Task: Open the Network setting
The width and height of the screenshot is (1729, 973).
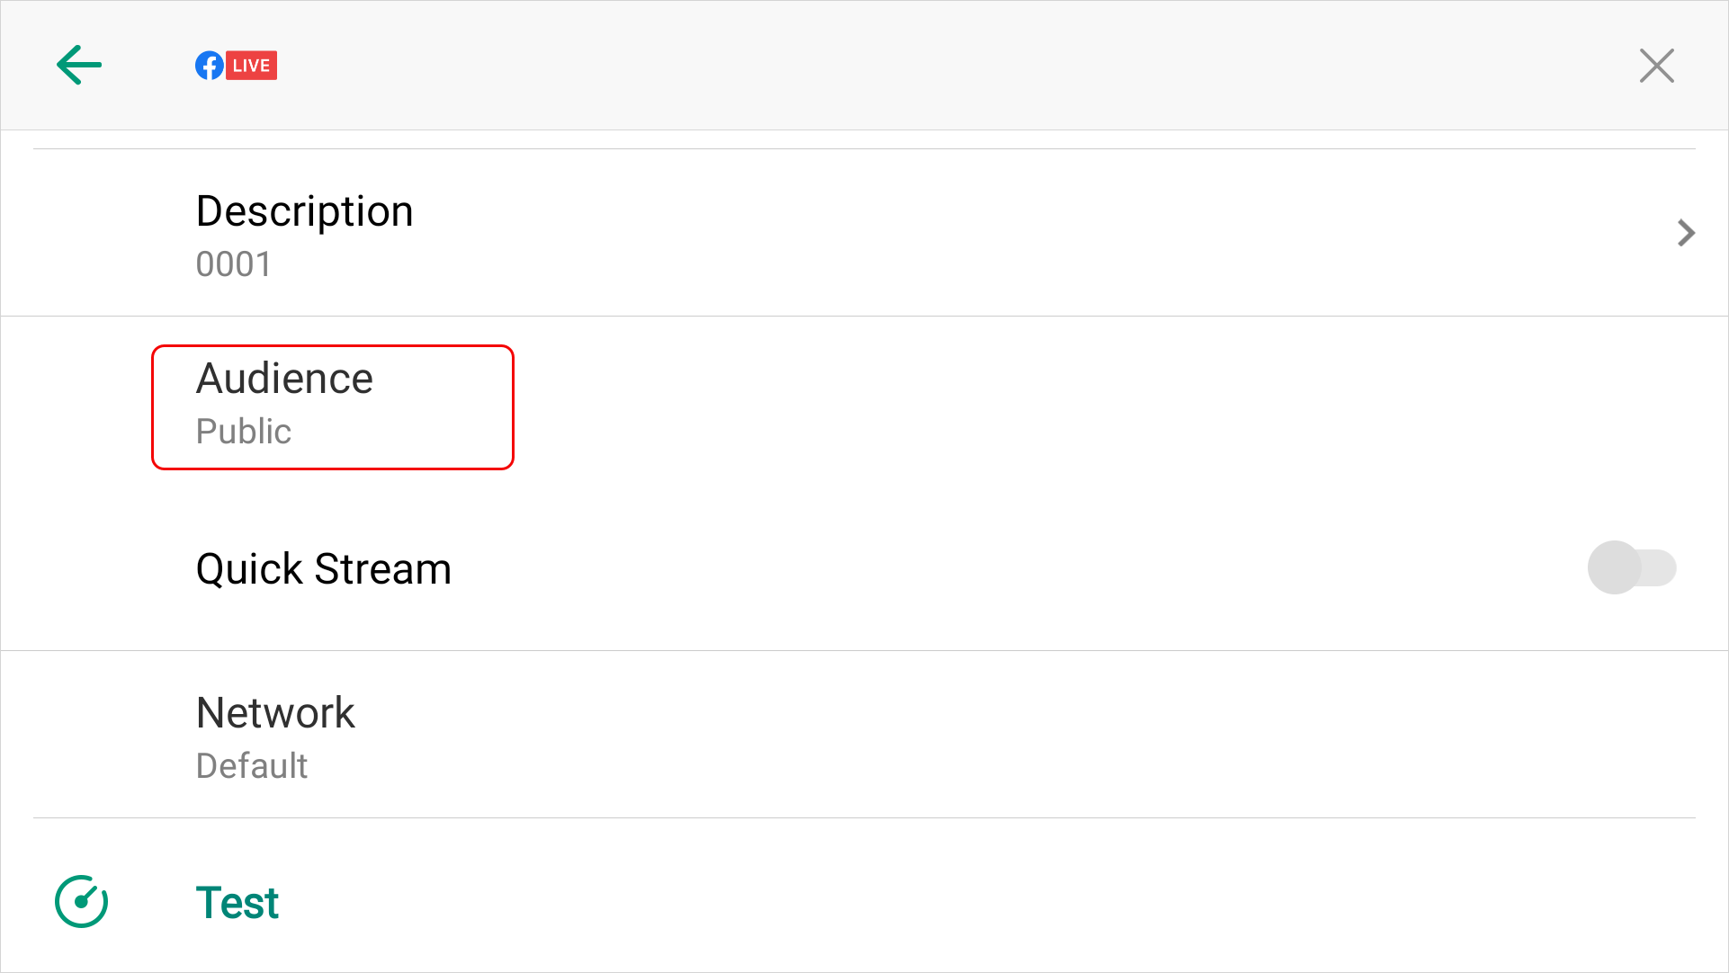Action: pyautogui.click(x=275, y=713)
